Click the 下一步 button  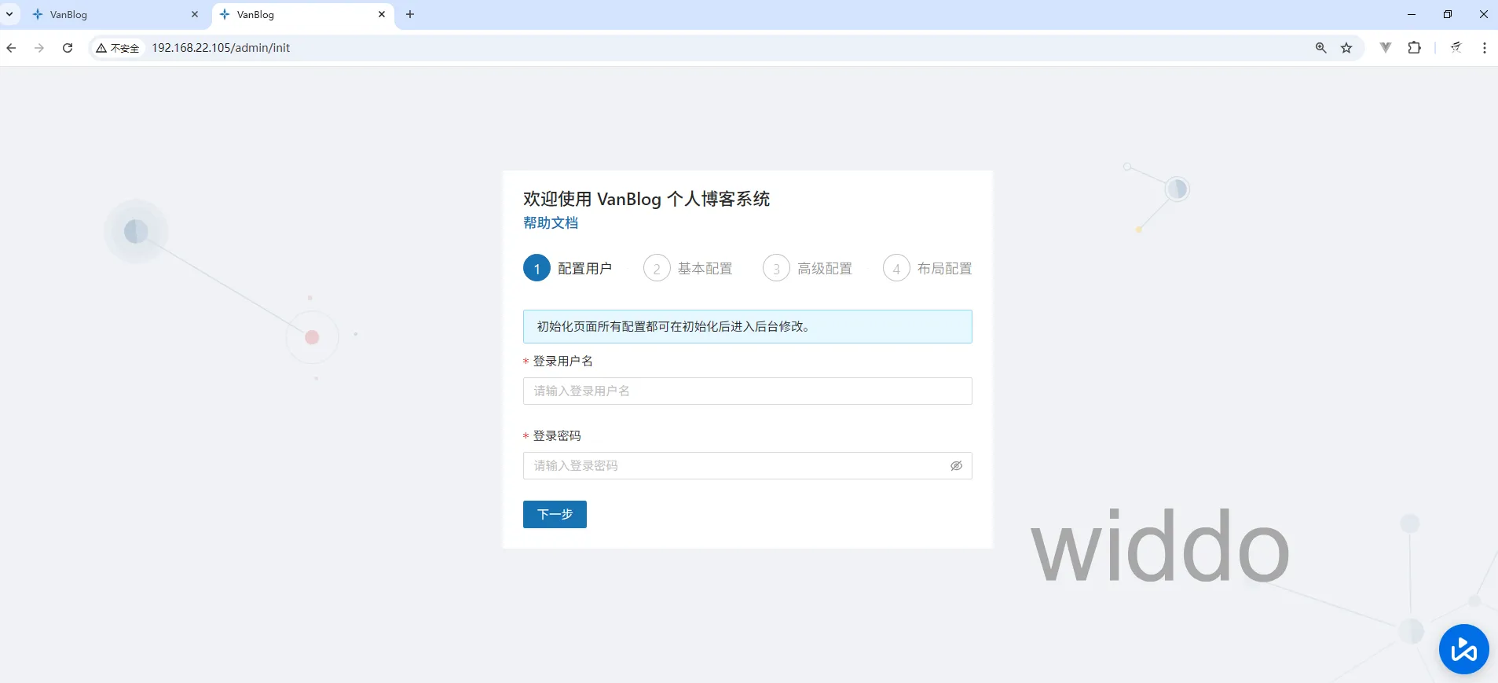pos(555,515)
